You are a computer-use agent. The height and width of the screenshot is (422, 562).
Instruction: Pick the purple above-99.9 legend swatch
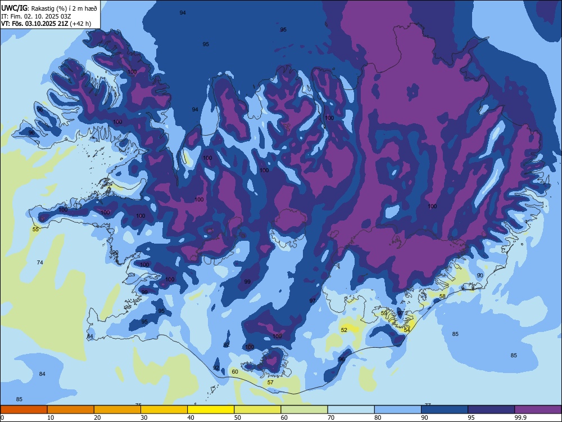pos(538,410)
